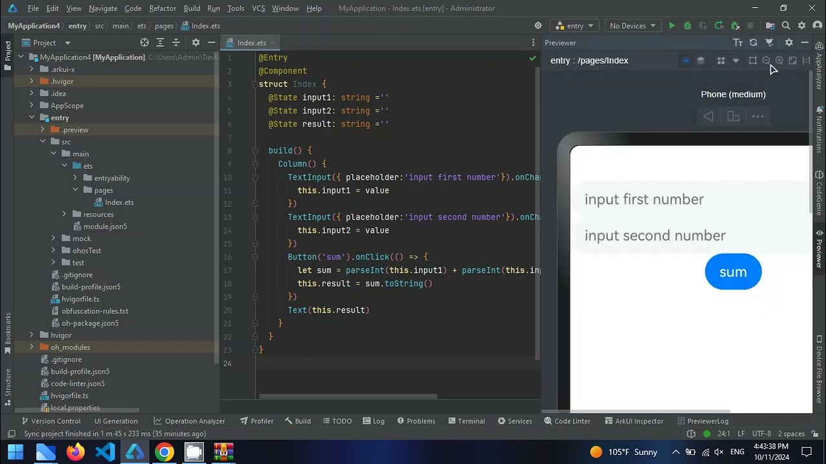Click the reload/hot-reload green arrow icon
Screen dimensions: 826x464
(x=719, y=26)
